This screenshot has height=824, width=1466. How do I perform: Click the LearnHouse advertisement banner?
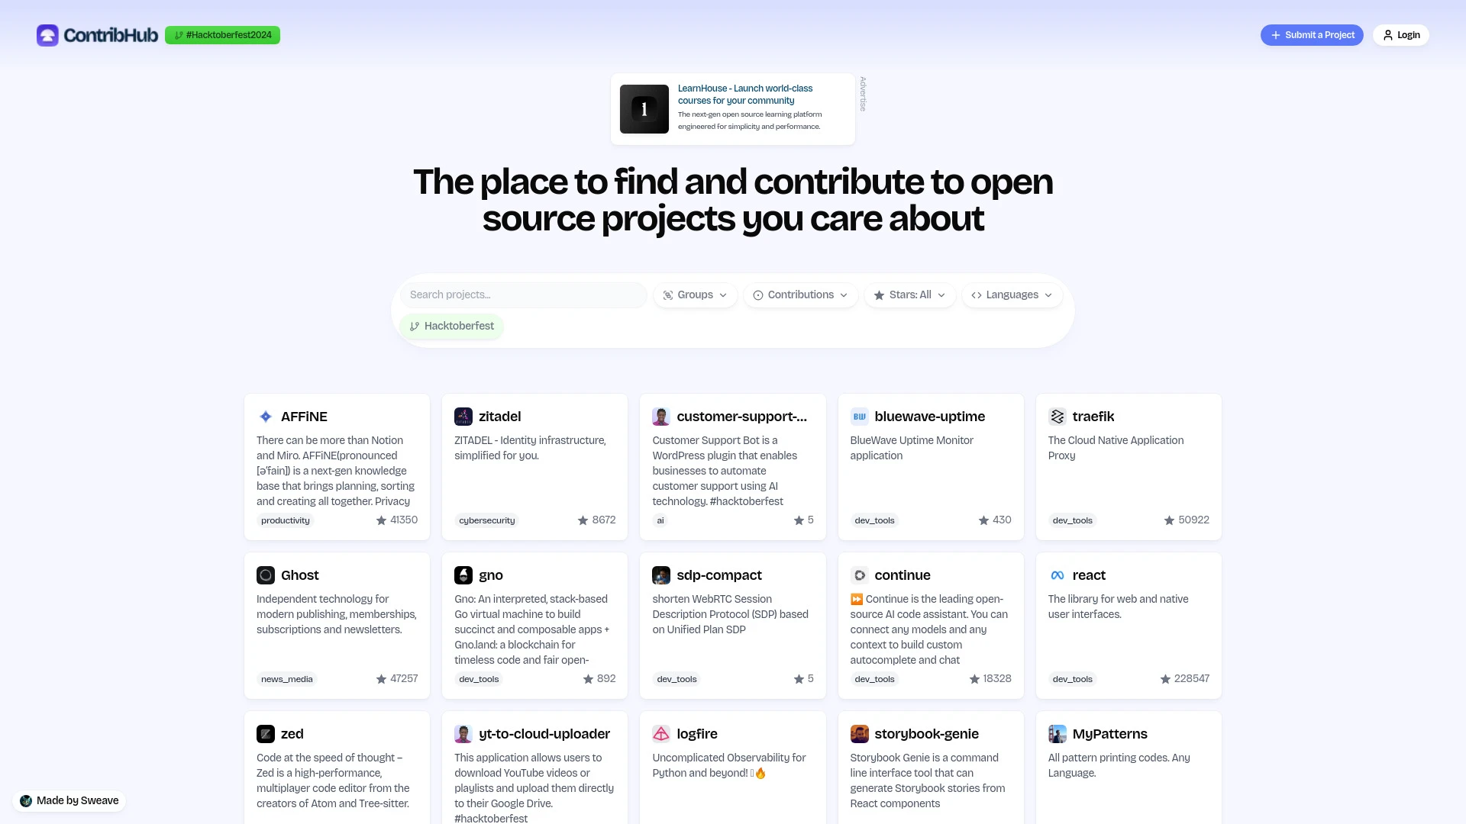[733, 108]
